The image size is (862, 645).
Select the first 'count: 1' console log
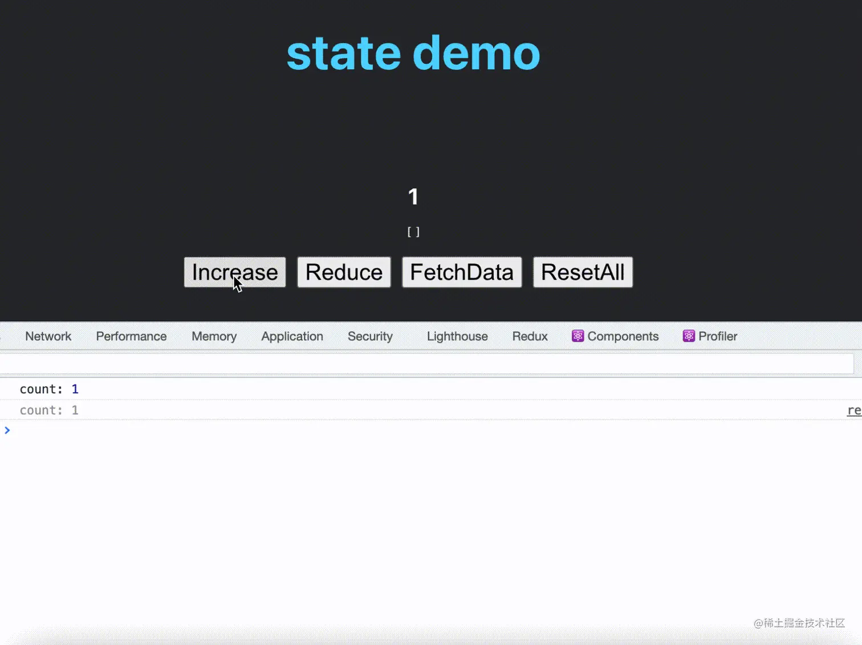click(49, 389)
